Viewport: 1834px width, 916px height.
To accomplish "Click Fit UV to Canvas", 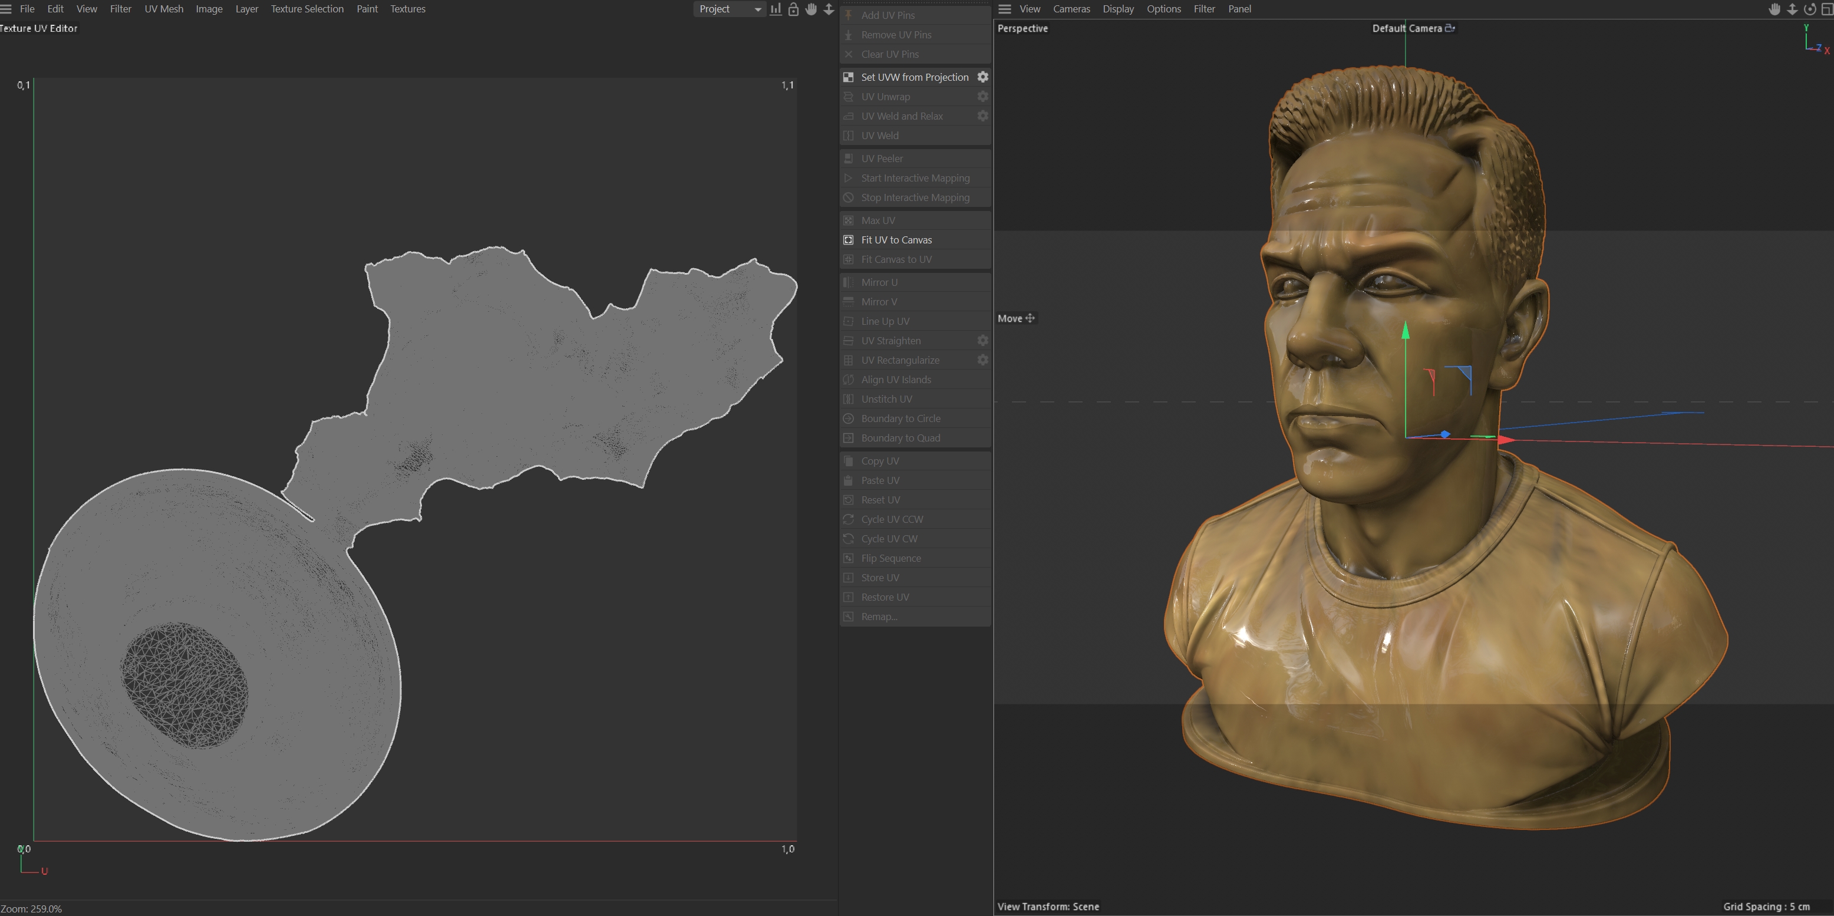I will click(x=896, y=240).
